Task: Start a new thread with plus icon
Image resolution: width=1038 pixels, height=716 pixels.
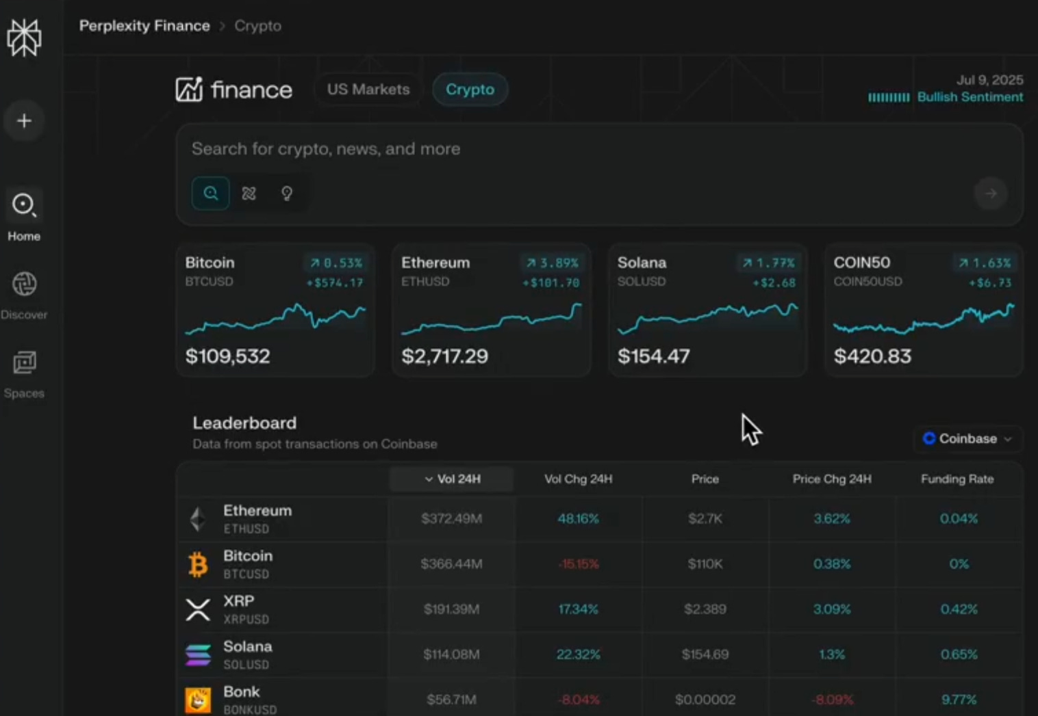Action: click(24, 121)
